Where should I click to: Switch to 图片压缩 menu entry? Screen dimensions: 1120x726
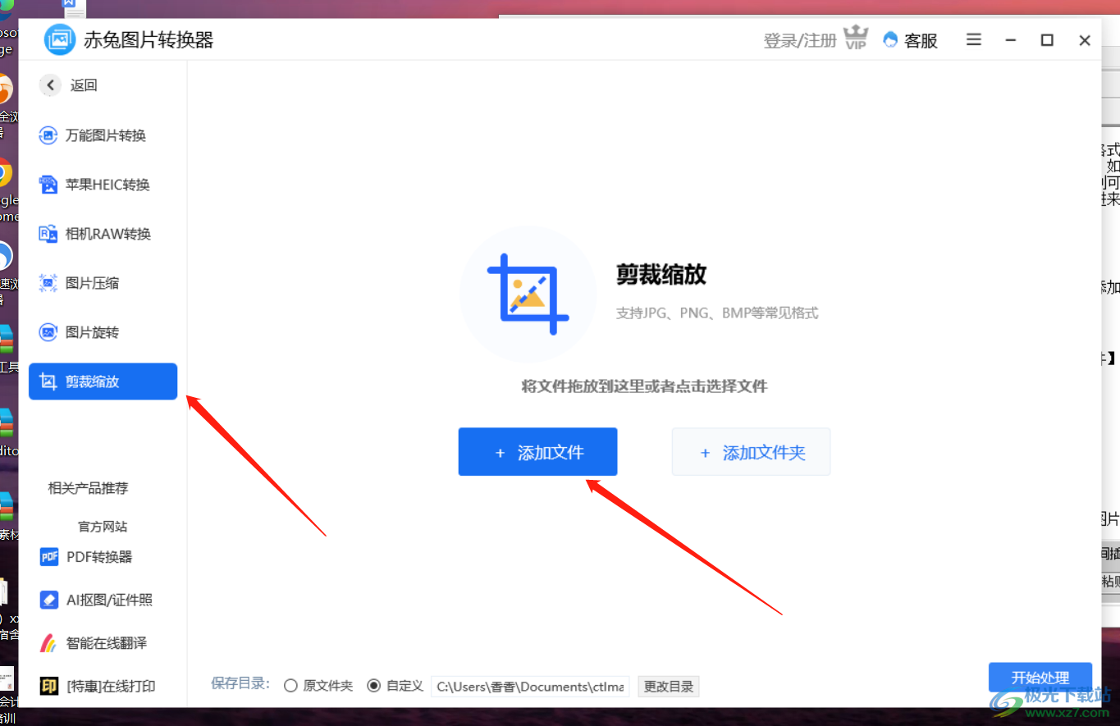[103, 283]
